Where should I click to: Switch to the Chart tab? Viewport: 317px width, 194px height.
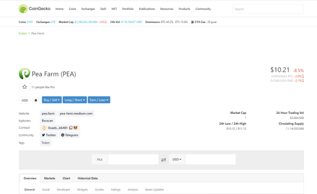[66, 179]
